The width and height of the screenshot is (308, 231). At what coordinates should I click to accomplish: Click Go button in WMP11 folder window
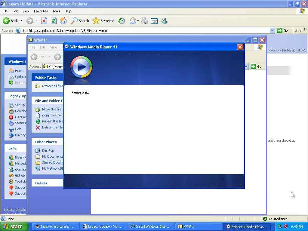click(256, 66)
